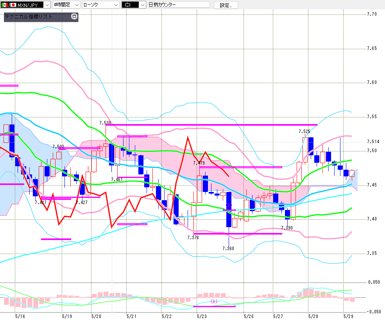Click the 7.35 price axis label

372,253
